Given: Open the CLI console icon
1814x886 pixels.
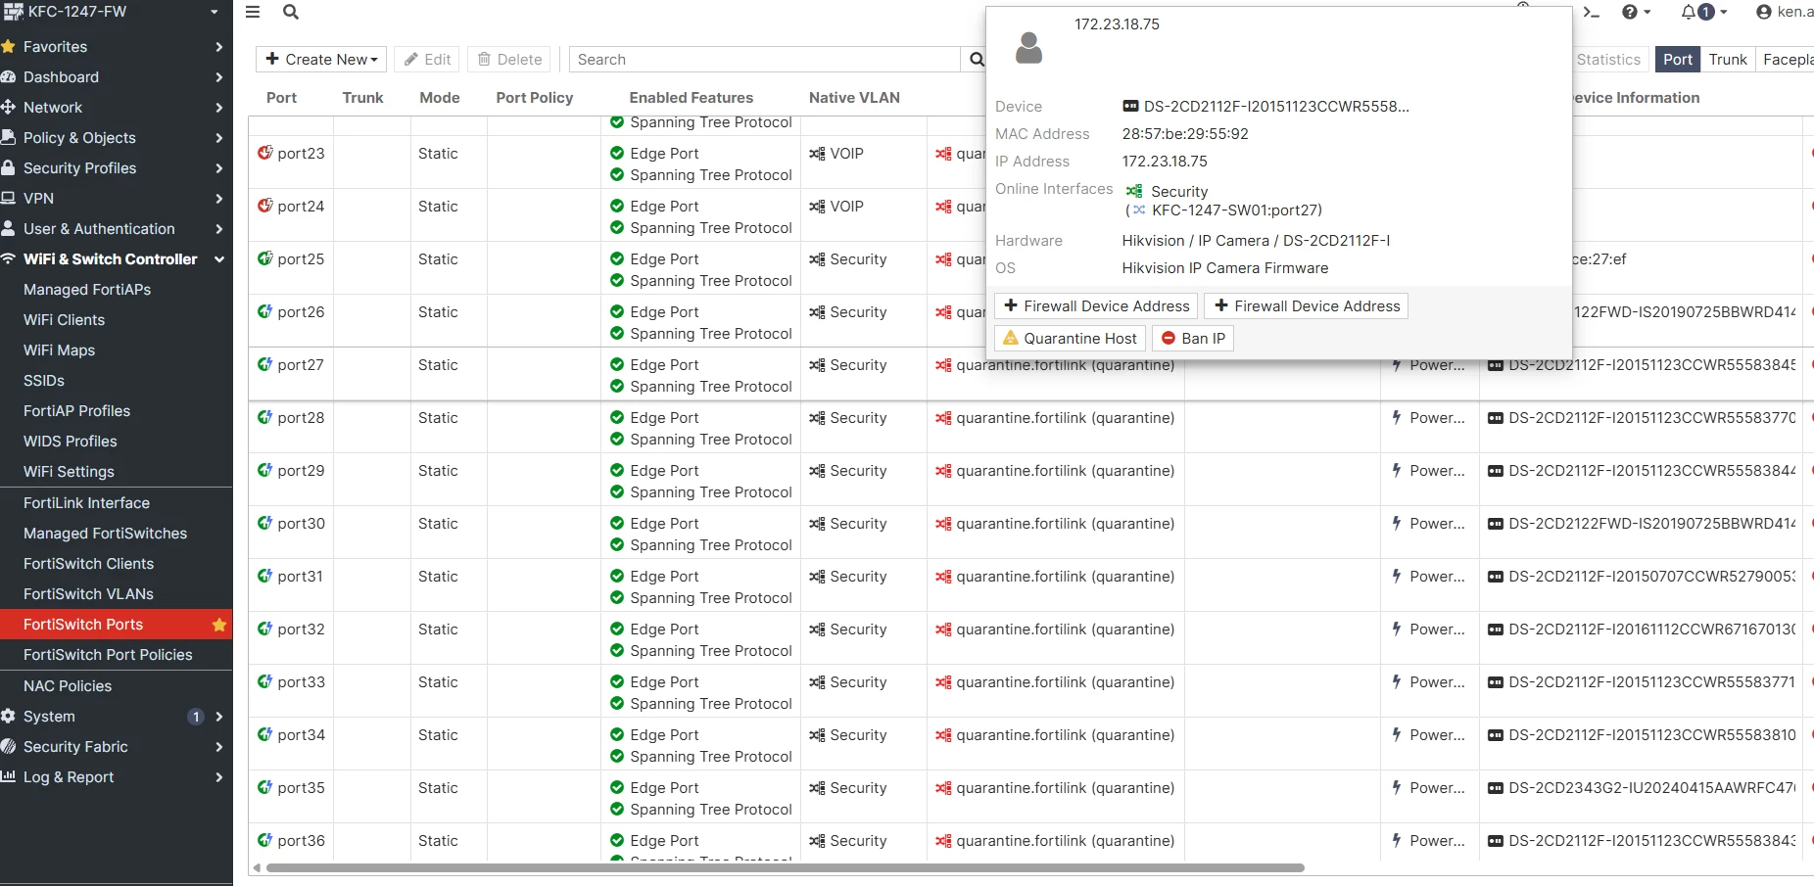Looking at the screenshot, I should (1591, 12).
